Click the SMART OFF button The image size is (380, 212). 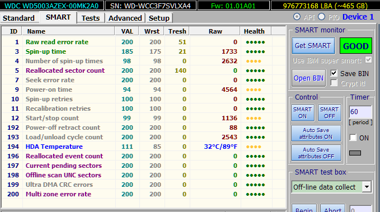pyautogui.click(x=329, y=112)
